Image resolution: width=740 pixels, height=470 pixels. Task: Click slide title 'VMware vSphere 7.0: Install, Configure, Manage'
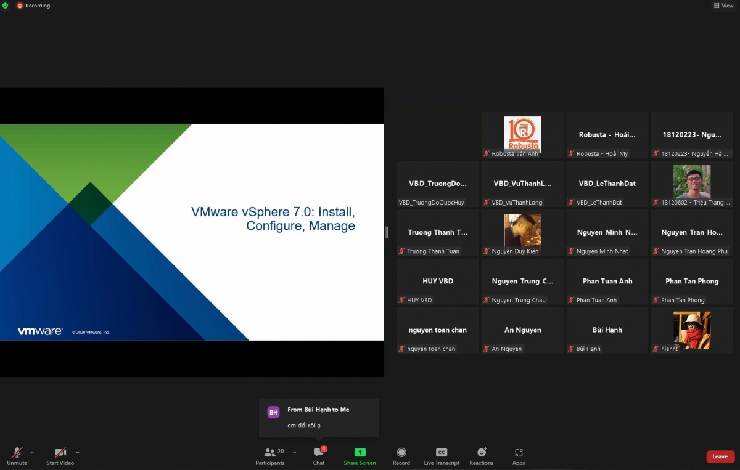pyautogui.click(x=273, y=219)
